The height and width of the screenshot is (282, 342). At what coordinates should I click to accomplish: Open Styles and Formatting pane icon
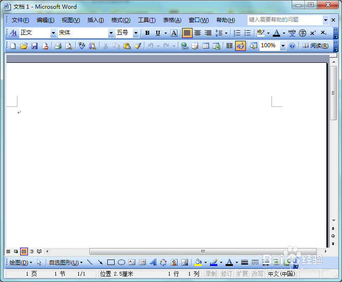pos(13,33)
